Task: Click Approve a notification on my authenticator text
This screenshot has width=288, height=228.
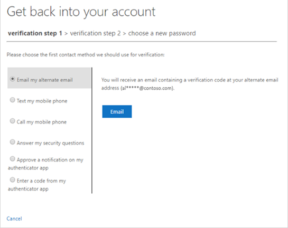Action: click(x=45, y=164)
